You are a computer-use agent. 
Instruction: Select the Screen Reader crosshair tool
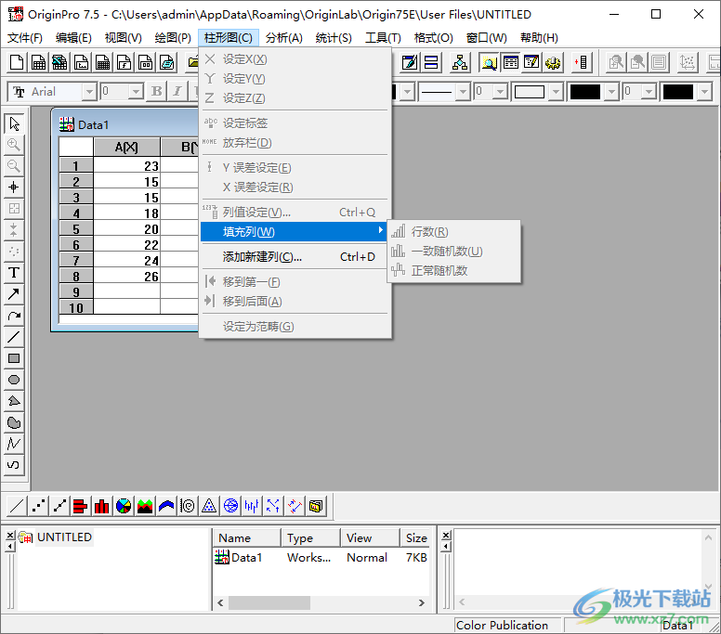coord(14,187)
